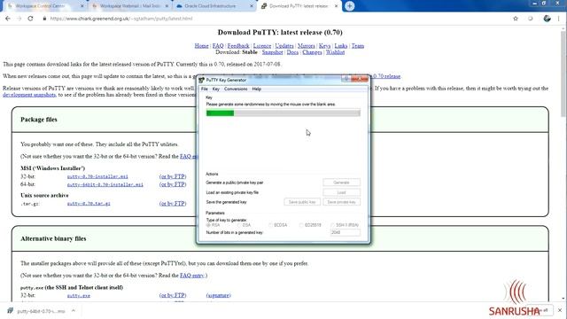The height and width of the screenshot is (319, 567).
Task: Close the Oracle Cloud Infrastructure tab
Action: click(x=252, y=6)
